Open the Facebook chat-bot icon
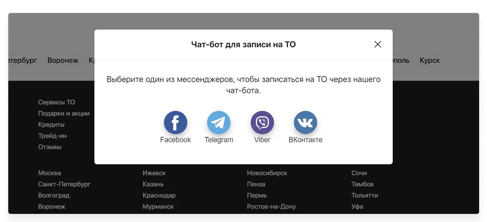487x222 pixels. coord(176,122)
